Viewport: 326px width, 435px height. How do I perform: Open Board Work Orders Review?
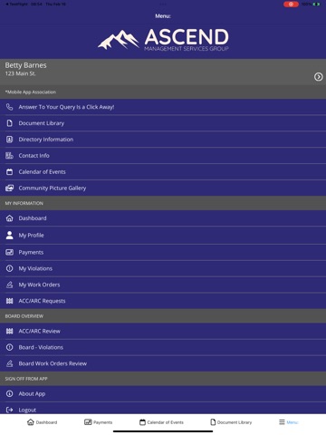point(163,363)
